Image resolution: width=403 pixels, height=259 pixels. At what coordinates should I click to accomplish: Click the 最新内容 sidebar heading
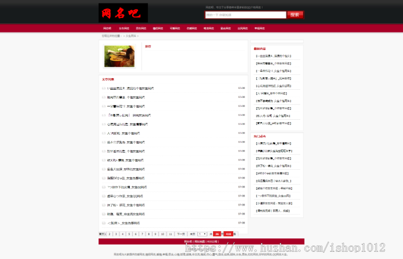[x=260, y=49]
